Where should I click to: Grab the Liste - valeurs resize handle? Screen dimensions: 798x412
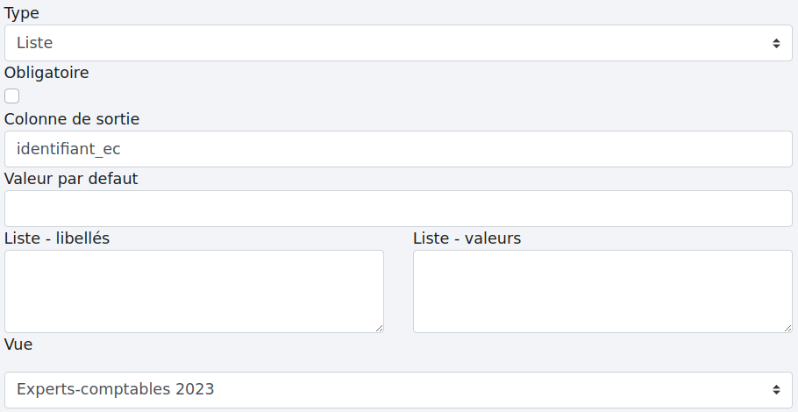787,328
